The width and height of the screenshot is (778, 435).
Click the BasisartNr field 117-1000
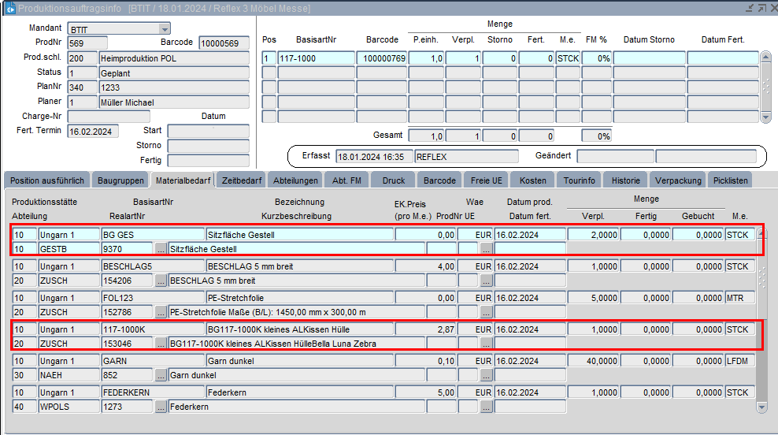pos(316,58)
